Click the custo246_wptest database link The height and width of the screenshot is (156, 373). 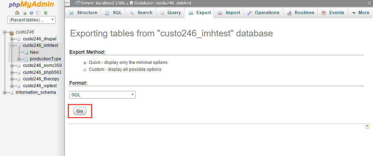coord(40,86)
